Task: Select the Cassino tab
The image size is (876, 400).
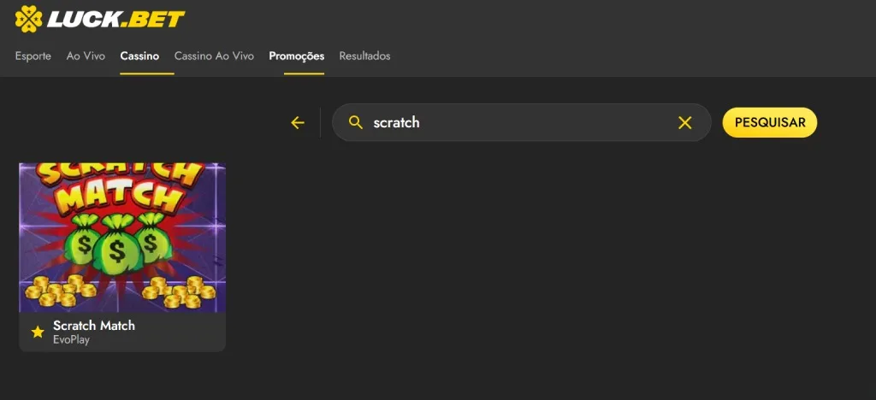Action: (x=139, y=56)
